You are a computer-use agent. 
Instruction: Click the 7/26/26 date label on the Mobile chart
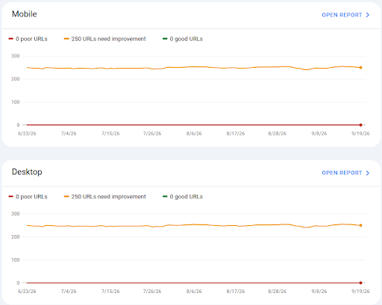click(x=152, y=133)
